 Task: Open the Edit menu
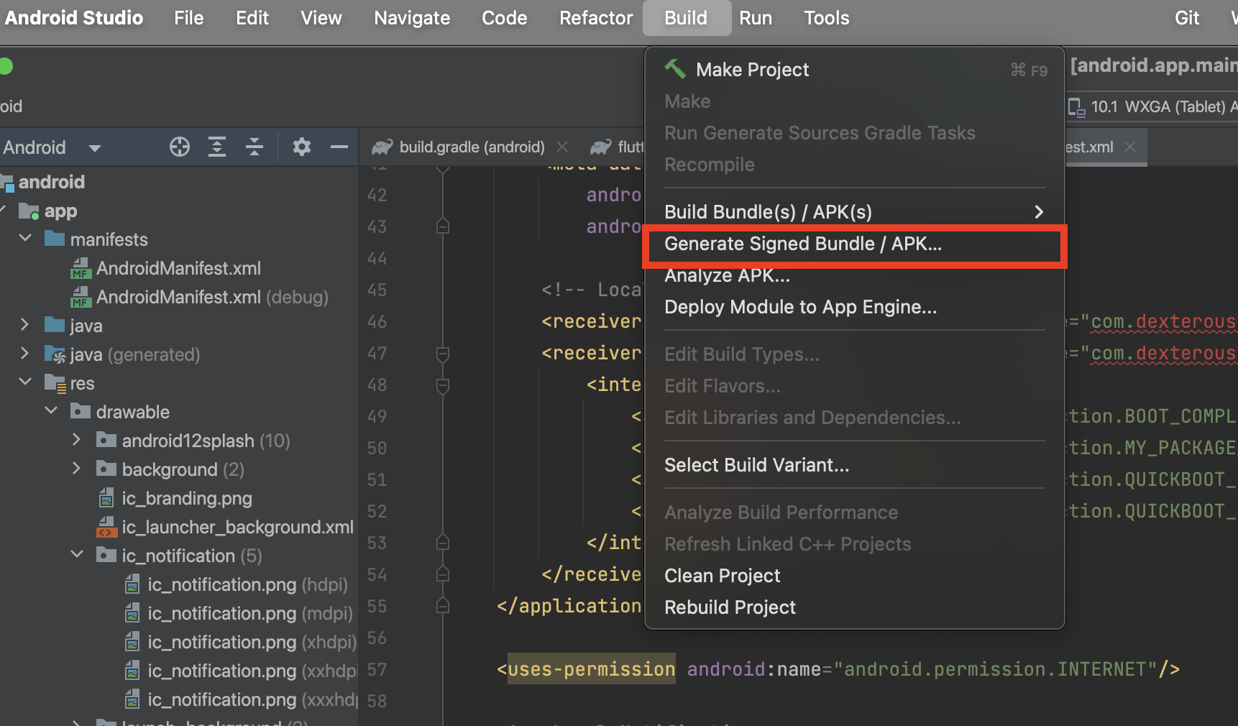click(252, 18)
